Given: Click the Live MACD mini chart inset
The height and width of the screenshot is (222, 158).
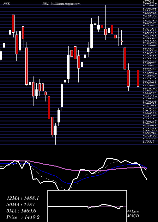Looking at the screenshot, I should 87,206.
